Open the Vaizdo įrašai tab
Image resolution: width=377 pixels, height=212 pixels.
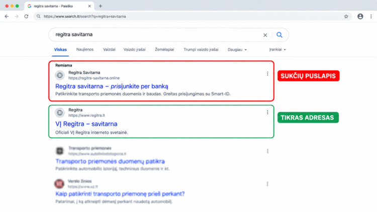(x=134, y=50)
